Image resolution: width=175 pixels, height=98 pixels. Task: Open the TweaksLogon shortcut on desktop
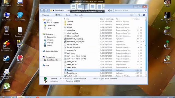[x=7, y=74]
